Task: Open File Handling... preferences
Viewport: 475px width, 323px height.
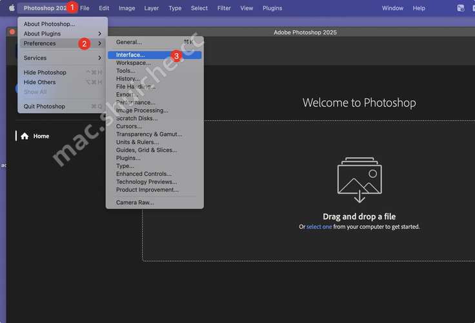Action: tap(154, 87)
